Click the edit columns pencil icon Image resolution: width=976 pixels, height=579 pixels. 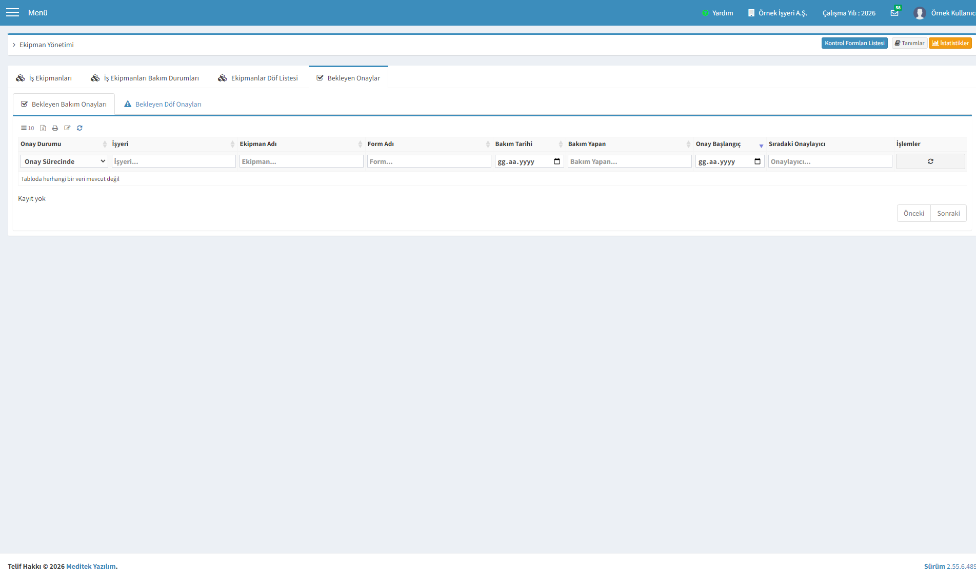point(67,128)
